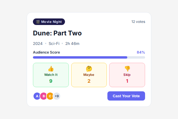Click the thinking face emoji above Maybe
Viewport: 178px width, 119px height.
(x=89, y=69)
